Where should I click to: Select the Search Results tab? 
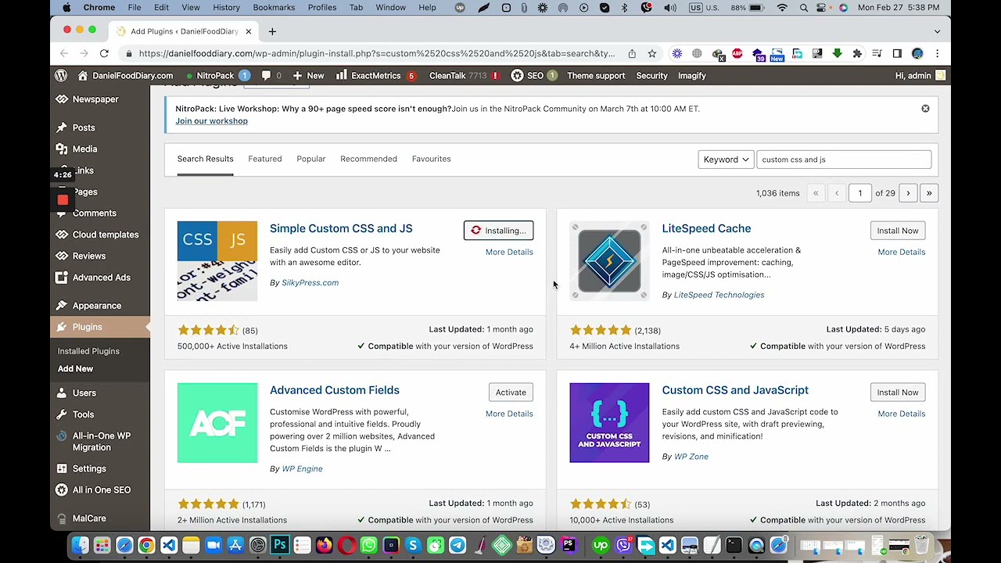coord(205,159)
